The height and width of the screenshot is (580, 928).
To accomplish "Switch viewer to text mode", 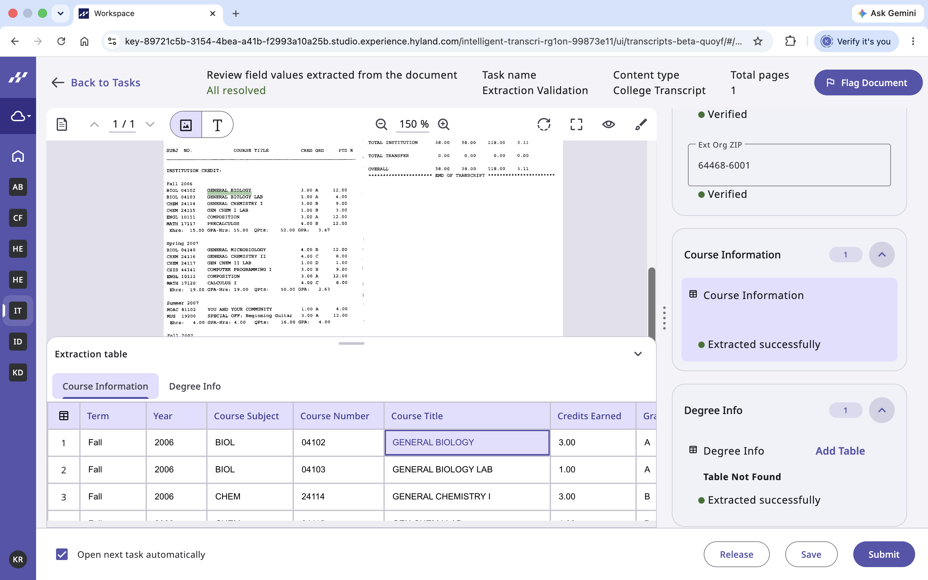I will (217, 124).
